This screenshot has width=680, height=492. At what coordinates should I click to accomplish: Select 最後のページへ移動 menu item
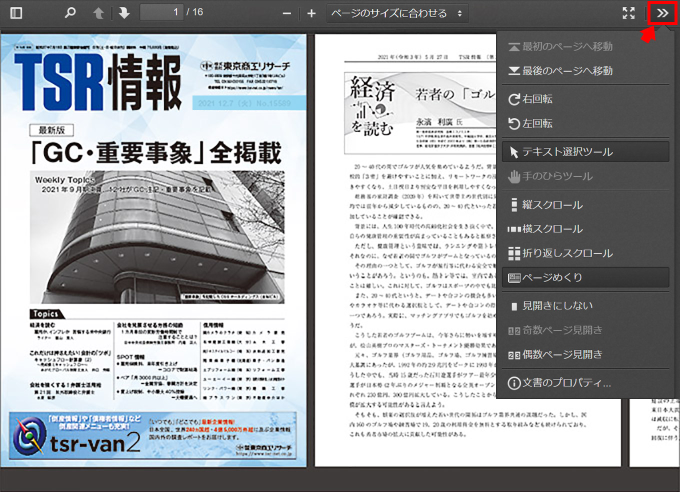[585, 70]
